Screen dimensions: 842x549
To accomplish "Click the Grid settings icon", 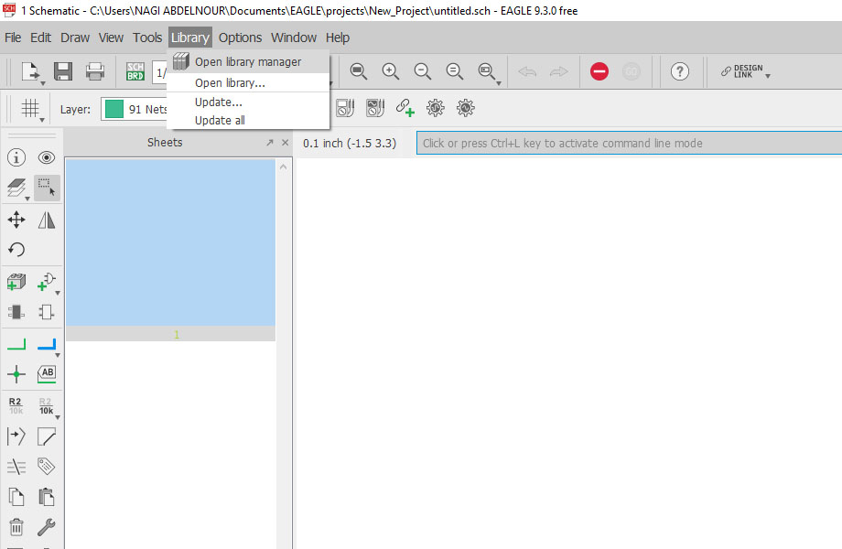I will coord(30,109).
